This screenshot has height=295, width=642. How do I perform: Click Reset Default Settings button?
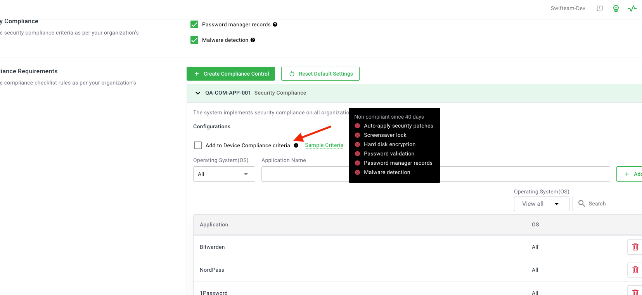click(320, 74)
